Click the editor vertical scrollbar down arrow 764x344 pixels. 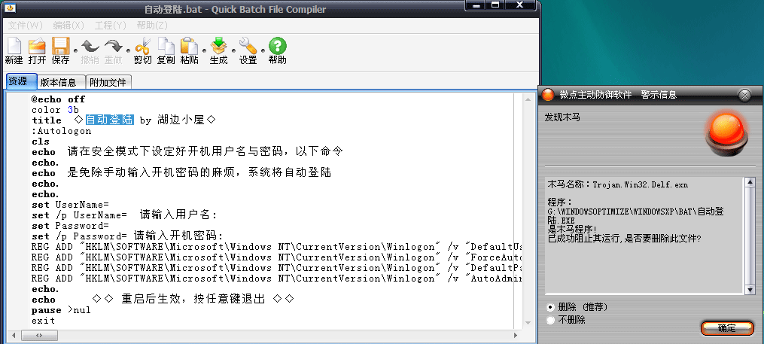tap(528, 324)
